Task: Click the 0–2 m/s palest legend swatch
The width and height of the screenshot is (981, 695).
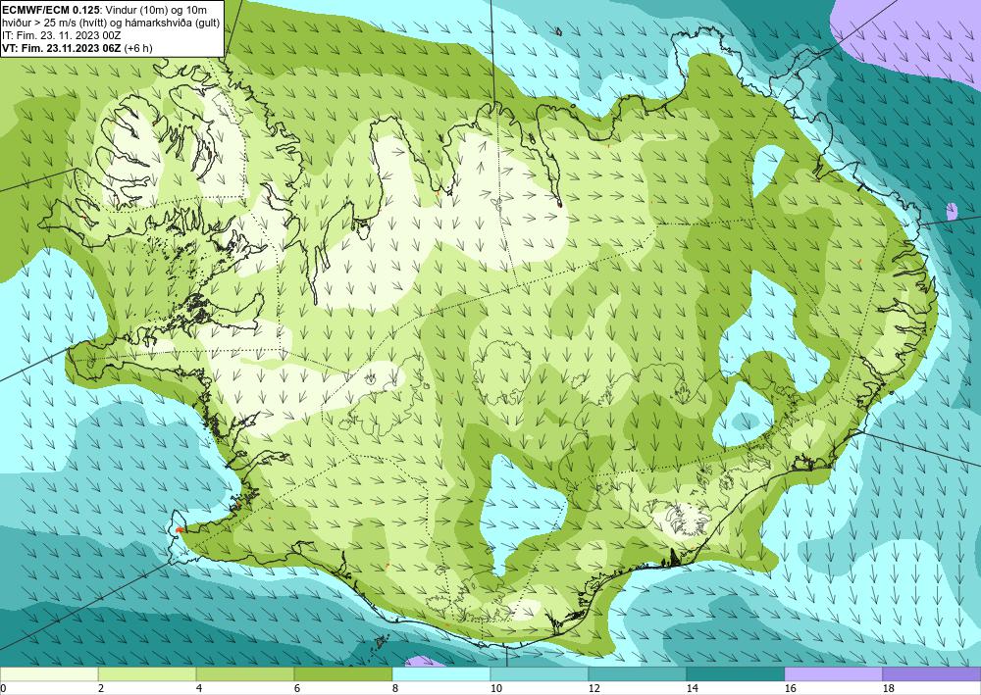Action: 49,673
